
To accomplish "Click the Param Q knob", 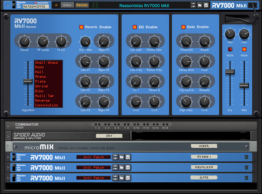I will (x=154, y=82).
